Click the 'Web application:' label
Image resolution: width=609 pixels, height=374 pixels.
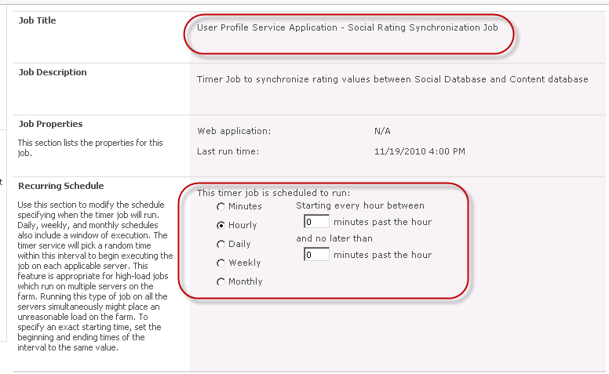234,131
